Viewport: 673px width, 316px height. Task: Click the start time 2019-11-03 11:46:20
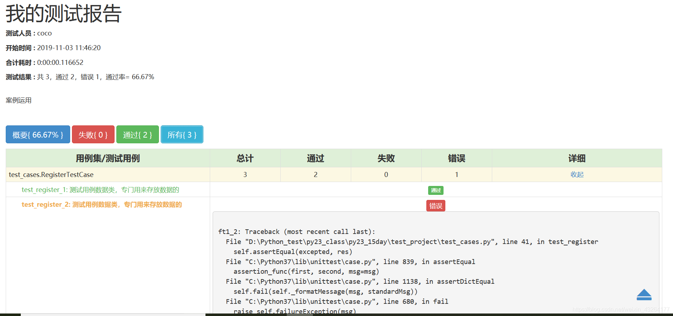pyautogui.click(x=69, y=48)
